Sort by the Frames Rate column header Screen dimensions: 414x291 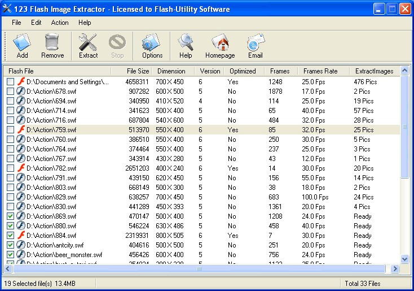click(x=323, y=71)
